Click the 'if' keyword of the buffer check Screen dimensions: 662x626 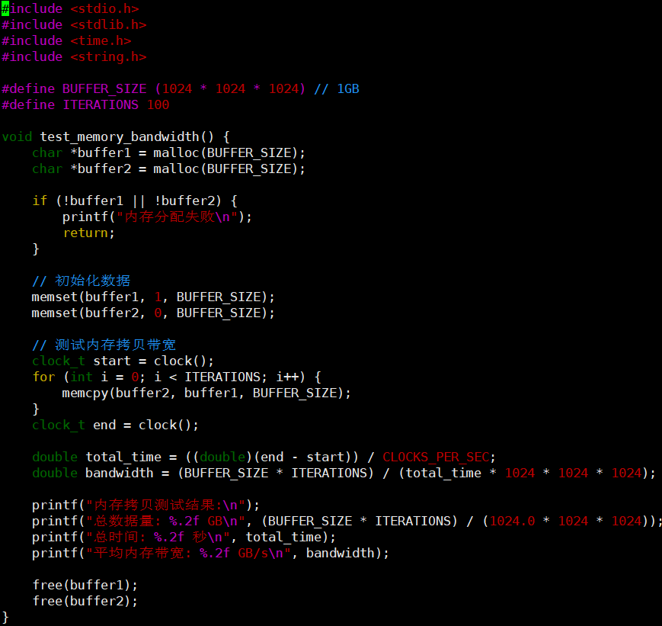pos(40,201)
